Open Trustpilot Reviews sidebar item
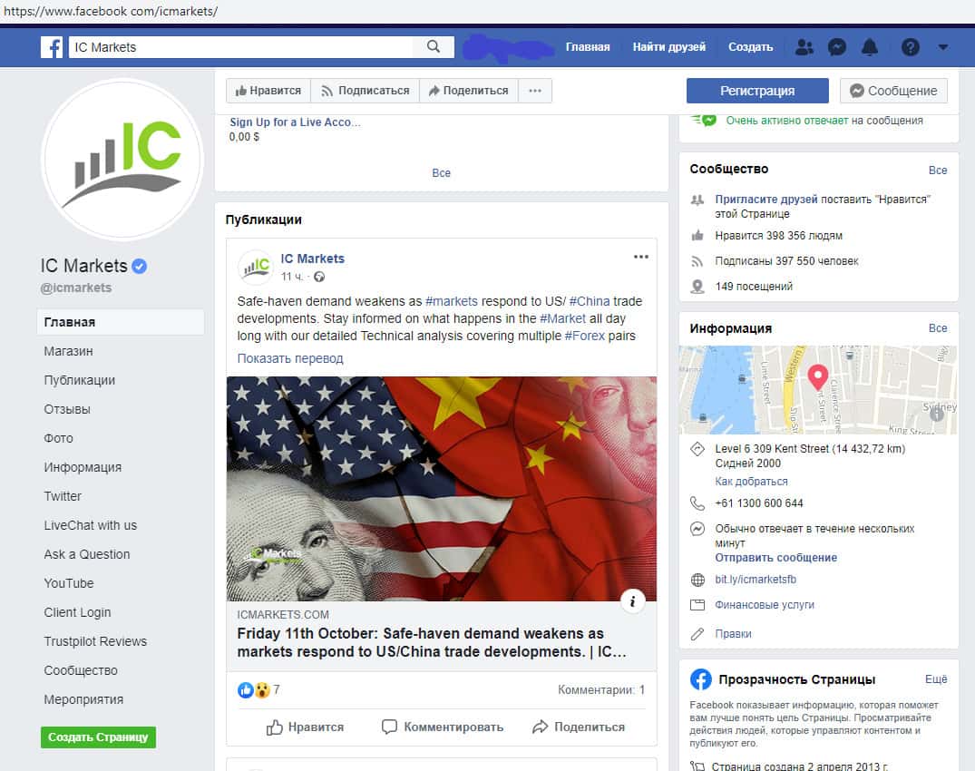 click(x=95, y=641)
